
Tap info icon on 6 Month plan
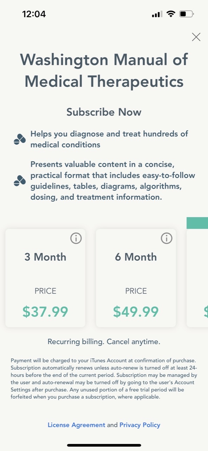(166, 239)
